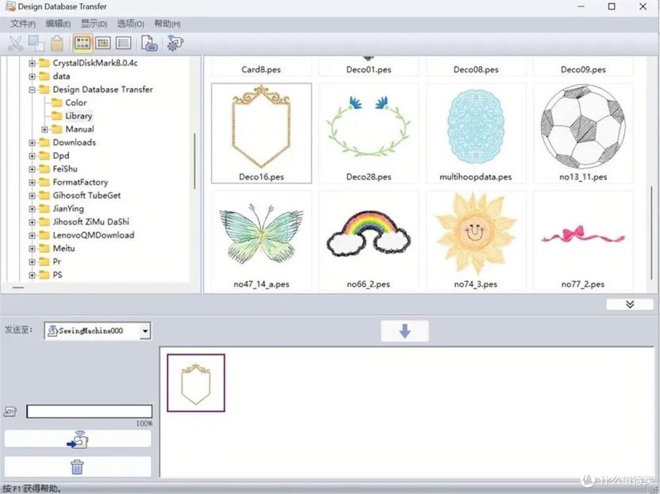Delete design with the trash can button

[x=78, y=467]
